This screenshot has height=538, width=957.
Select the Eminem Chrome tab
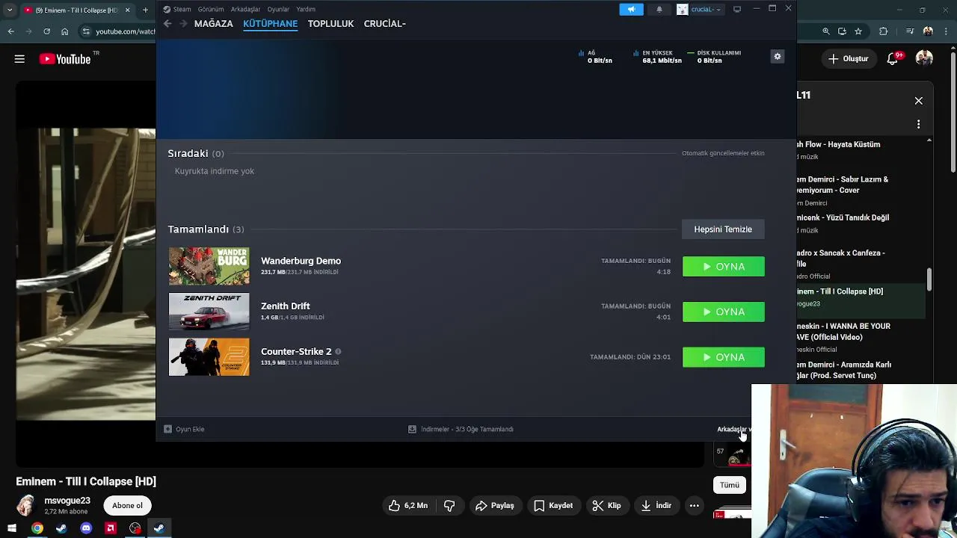(77, 10)
